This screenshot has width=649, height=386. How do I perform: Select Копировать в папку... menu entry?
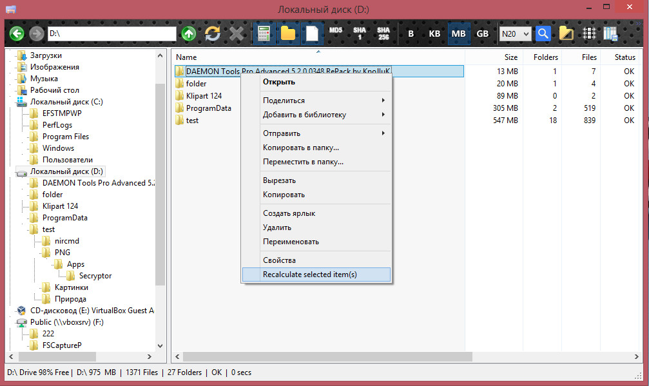pos(316,148)
